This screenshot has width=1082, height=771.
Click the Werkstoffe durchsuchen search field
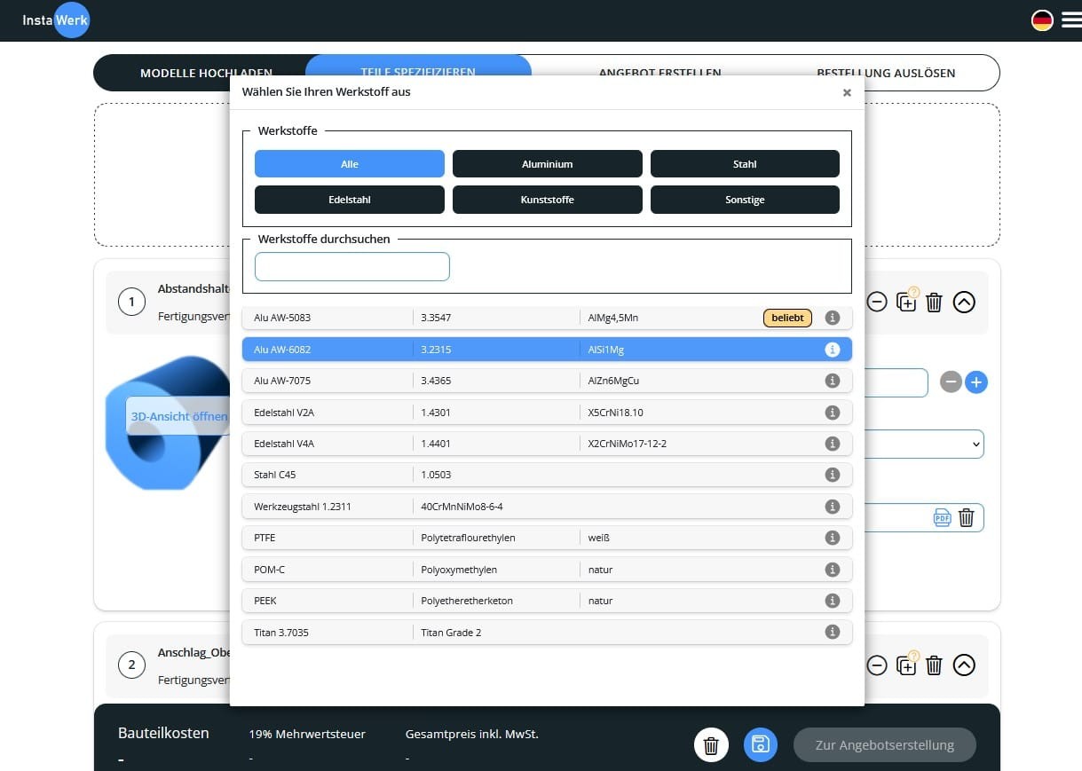click(351, 267)
